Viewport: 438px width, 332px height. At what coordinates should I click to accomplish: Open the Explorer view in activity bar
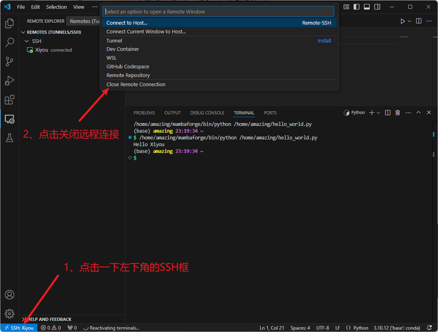(x=9, y=24)
